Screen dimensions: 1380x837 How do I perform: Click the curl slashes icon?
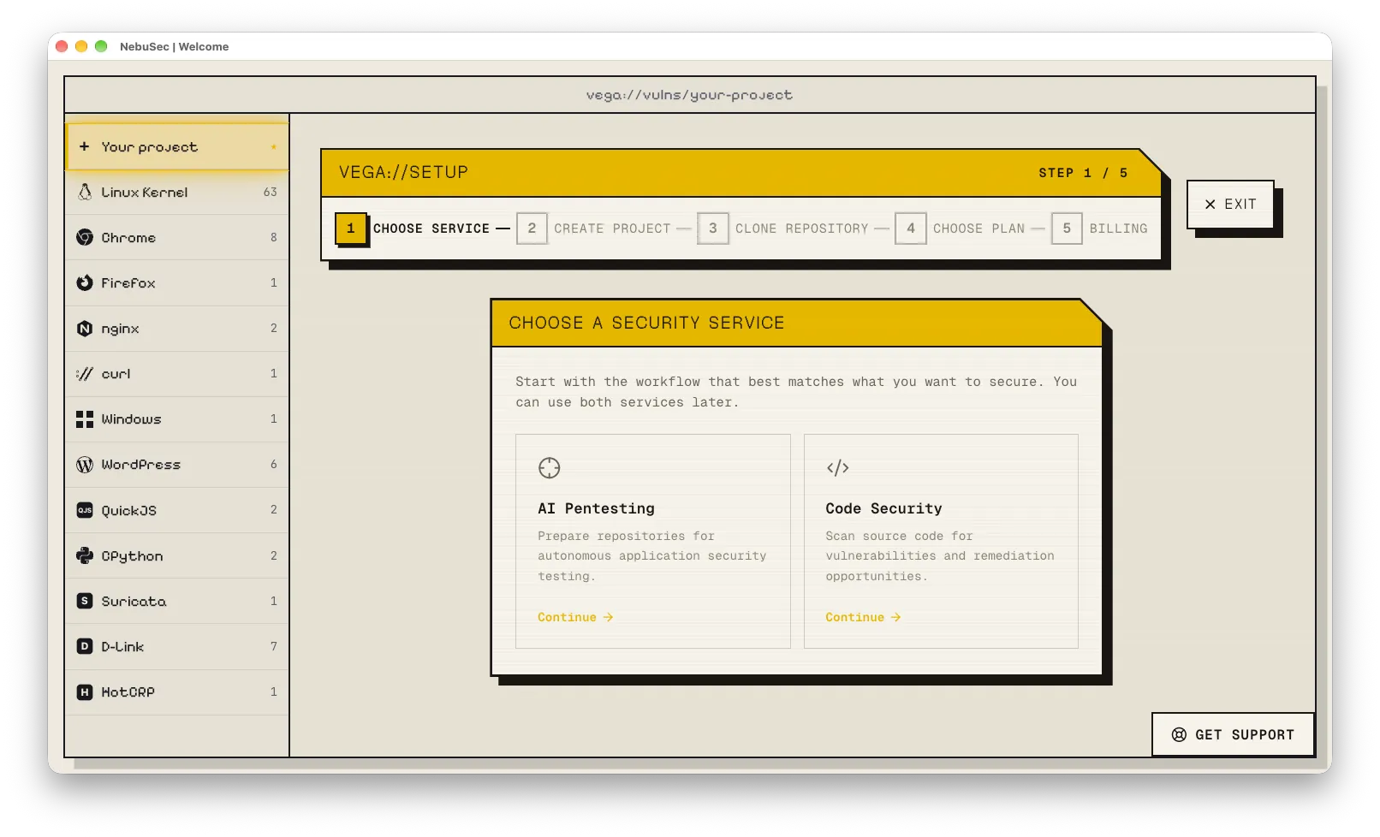(x=85, y=374)
